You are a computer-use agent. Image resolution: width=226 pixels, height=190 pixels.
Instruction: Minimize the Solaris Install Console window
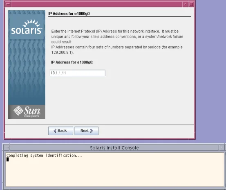222,147
